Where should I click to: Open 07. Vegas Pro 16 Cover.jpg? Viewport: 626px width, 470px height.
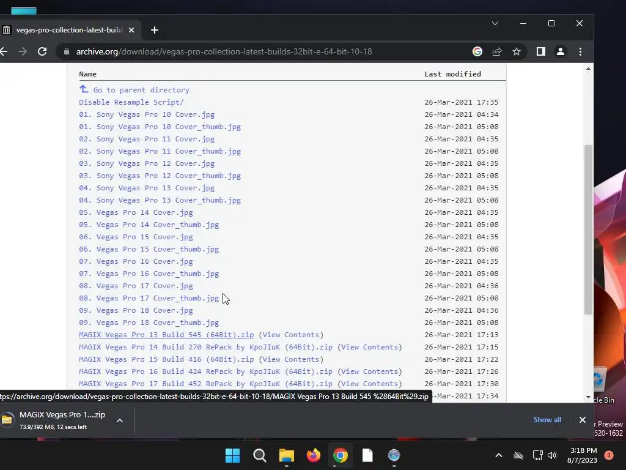[136, 261]
